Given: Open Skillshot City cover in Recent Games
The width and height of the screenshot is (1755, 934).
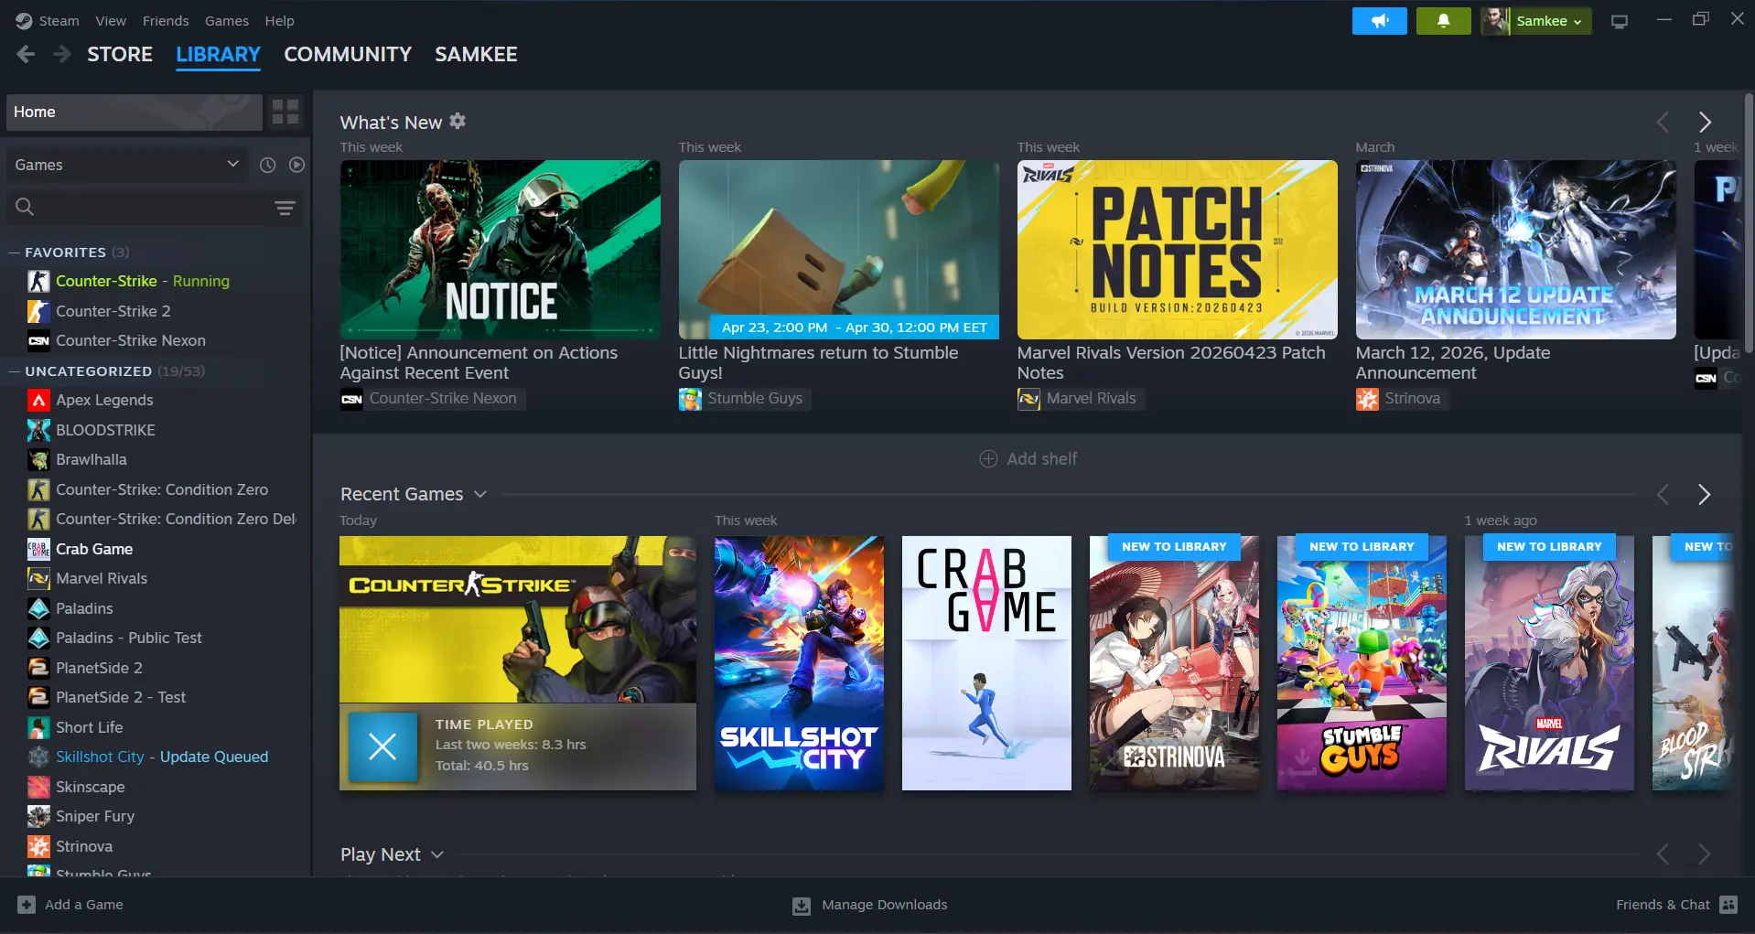Looking at the screenshot, I should (x=799, y=663).
